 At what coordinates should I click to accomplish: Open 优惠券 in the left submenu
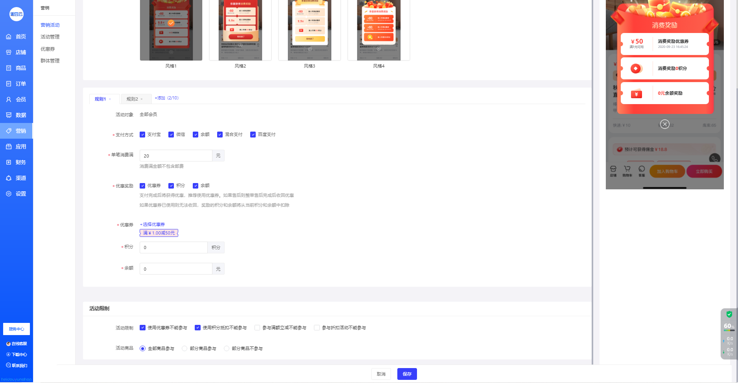click(x=48, y=49)
